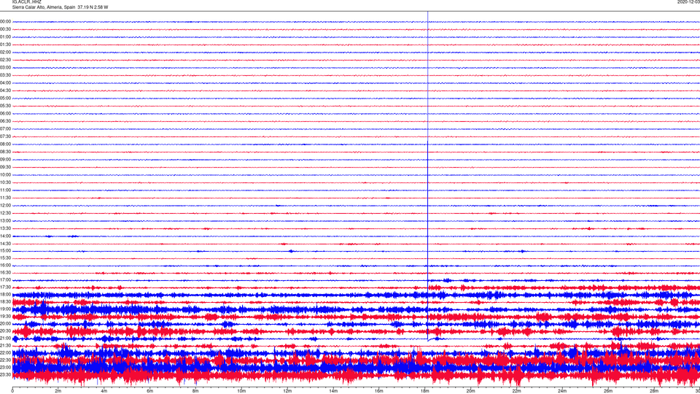Click the 13:30 trace time label
The width and height of the screenshot is (700, 394).
click(5, 228)
